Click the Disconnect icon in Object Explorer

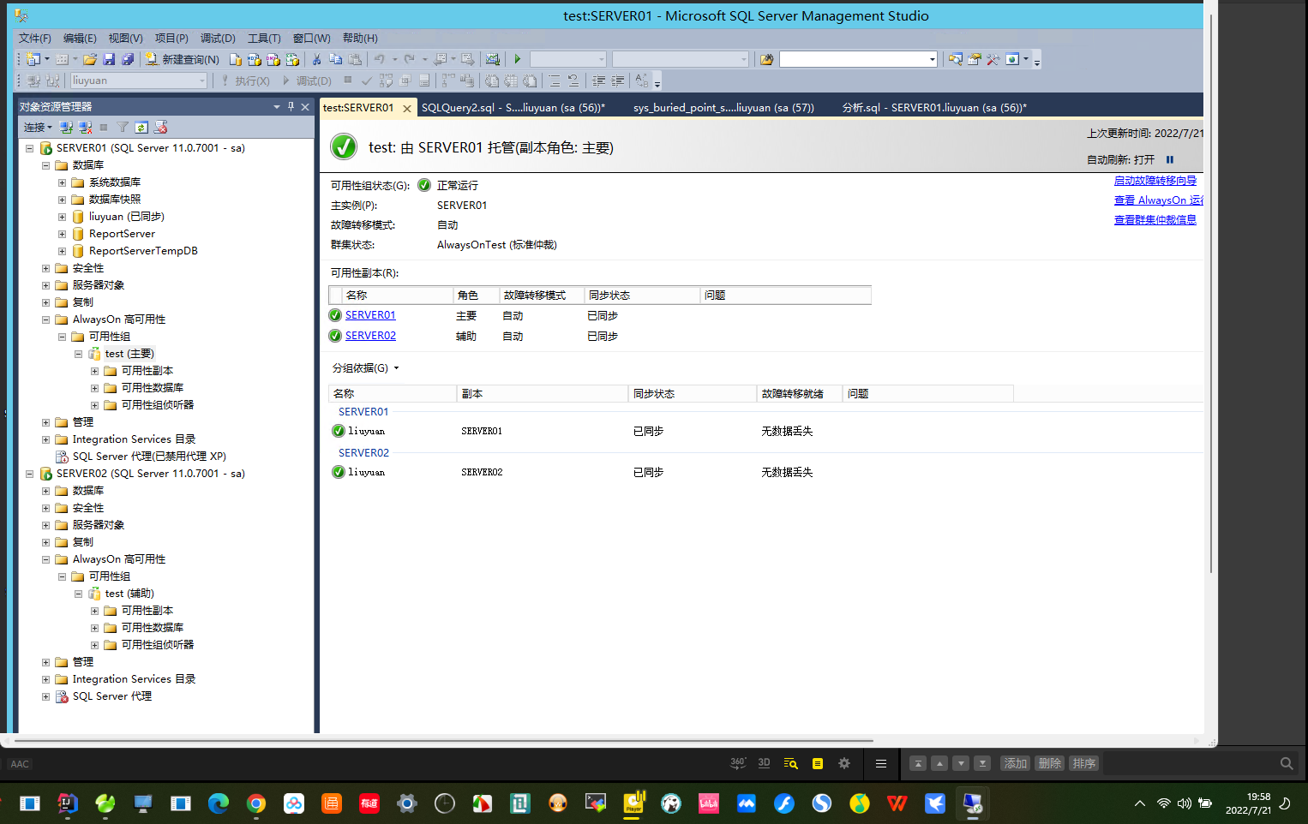point(85,128)
